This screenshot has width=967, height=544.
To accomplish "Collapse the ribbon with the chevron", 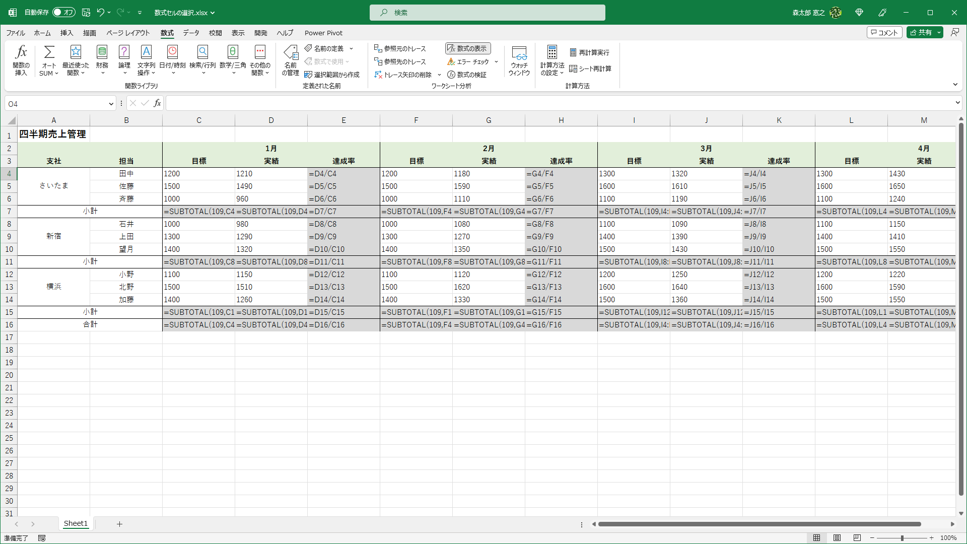I will pyautogui.click(x=955, y=85).
